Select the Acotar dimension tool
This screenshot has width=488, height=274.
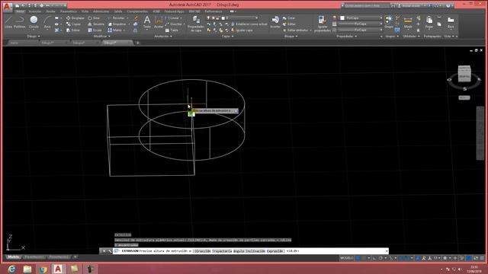(x=159, y=22)
